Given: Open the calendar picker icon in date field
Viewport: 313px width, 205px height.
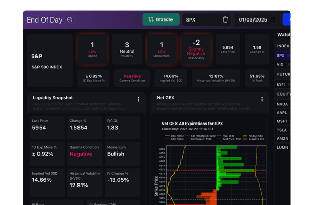Looking at the screenshot, I should 272,20.
